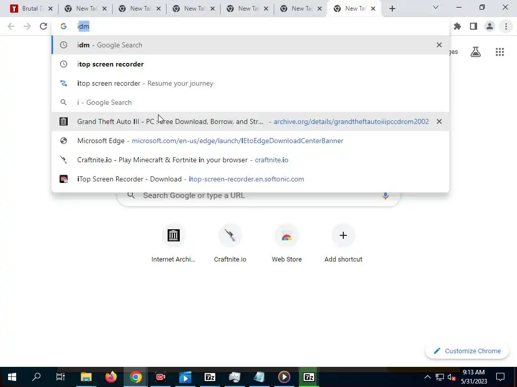Open the network tray icon
This screenshot has width=517, height=387.
[440, 377]
